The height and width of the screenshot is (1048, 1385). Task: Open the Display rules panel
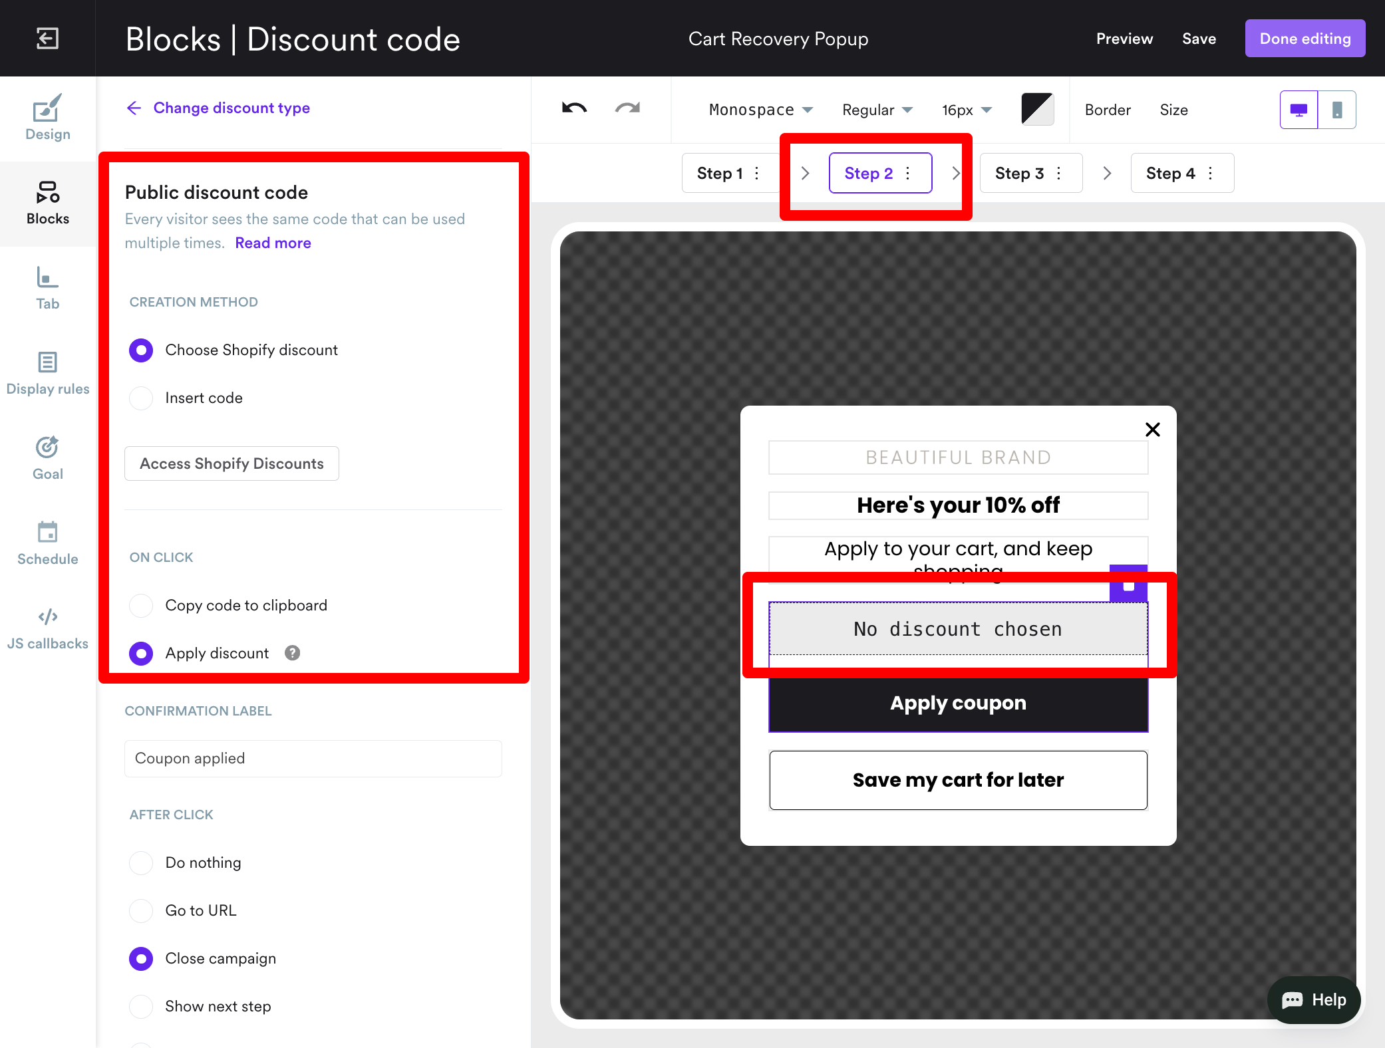(x=47, y=374)
